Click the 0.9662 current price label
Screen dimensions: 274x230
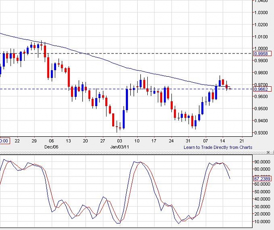(262, 89)
